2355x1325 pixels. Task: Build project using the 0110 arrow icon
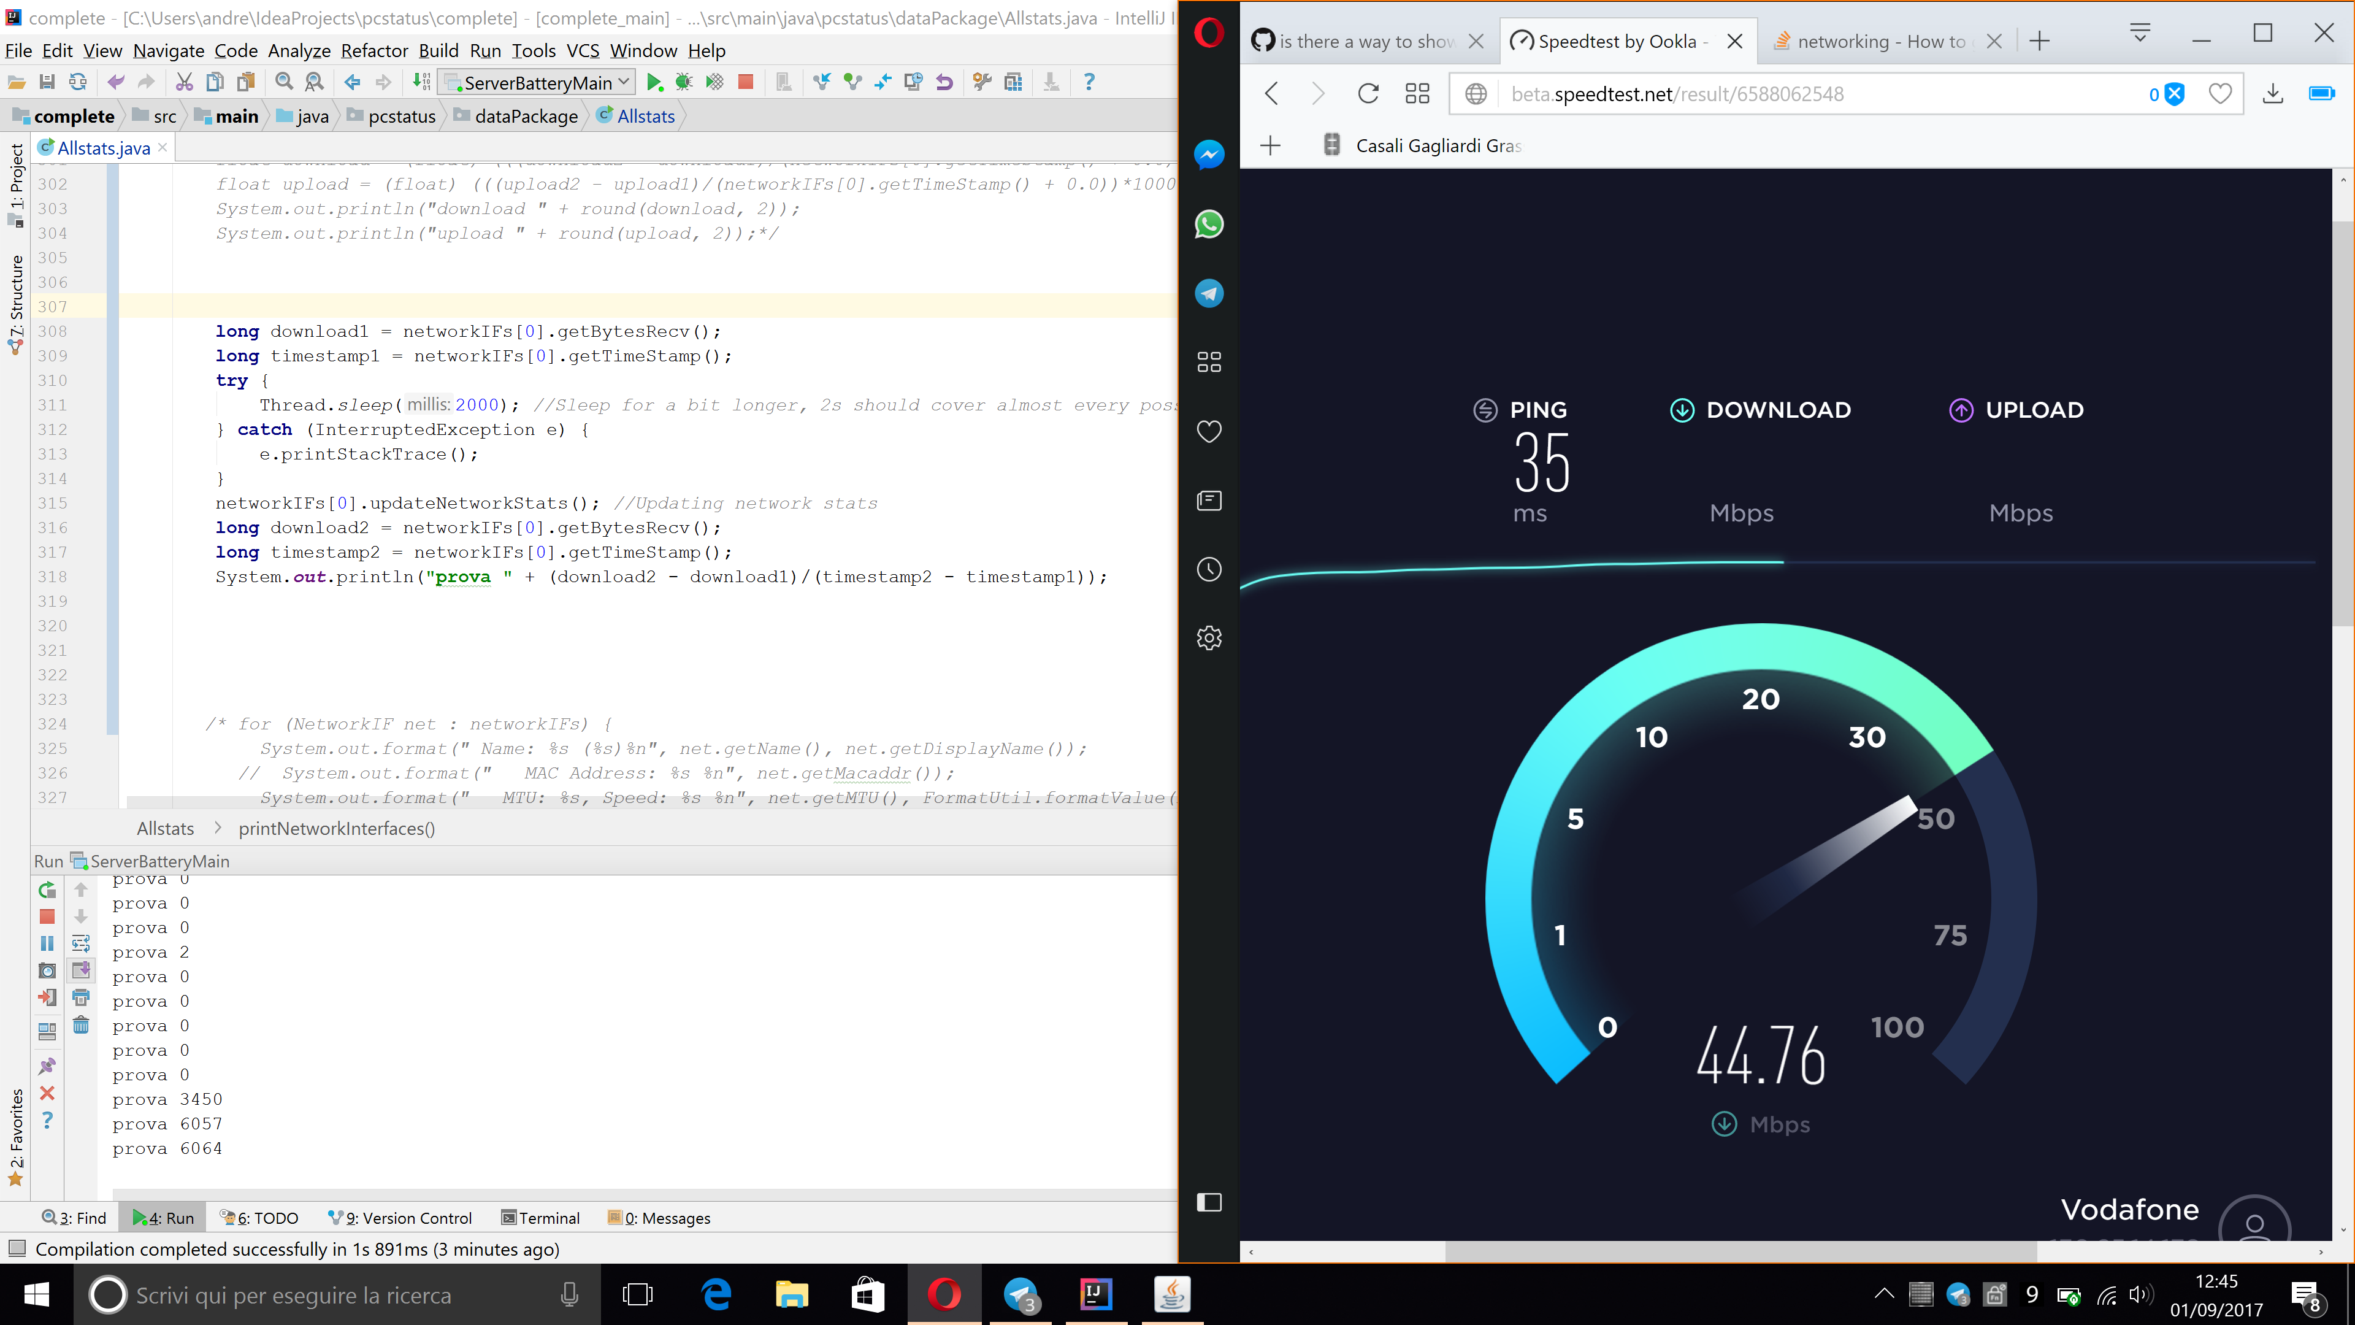click(x=421, y=82)
